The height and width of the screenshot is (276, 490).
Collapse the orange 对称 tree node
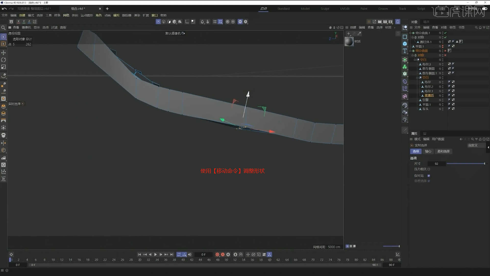point(413,55)
